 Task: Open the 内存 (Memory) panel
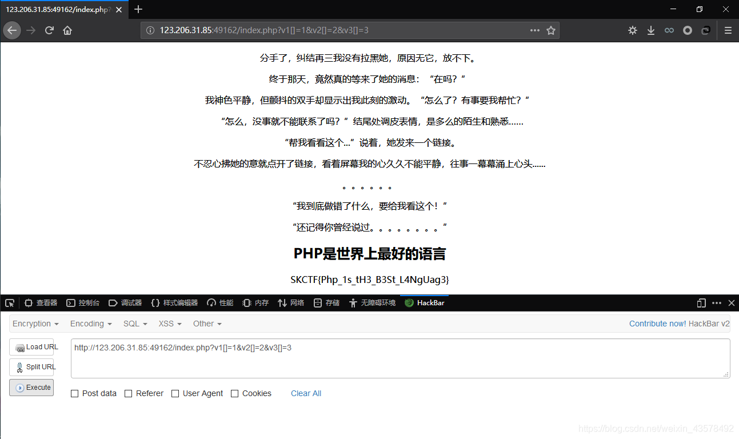pyautogui.click(x=255, y=302)
